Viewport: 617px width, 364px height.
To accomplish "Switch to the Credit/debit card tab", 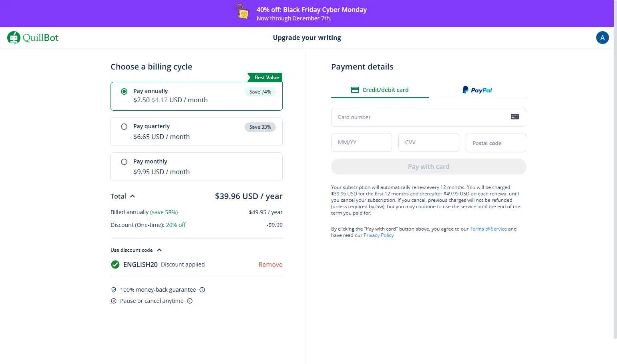I will 380,90.
